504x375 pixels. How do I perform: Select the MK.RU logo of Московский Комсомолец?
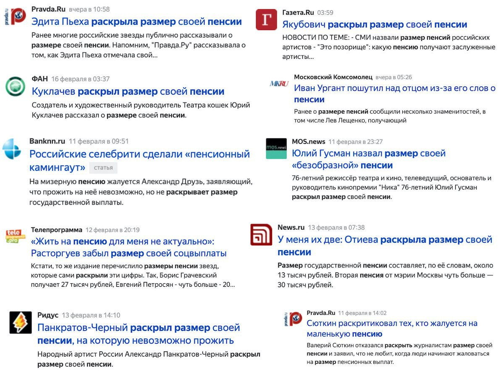(x=279, y=84)
